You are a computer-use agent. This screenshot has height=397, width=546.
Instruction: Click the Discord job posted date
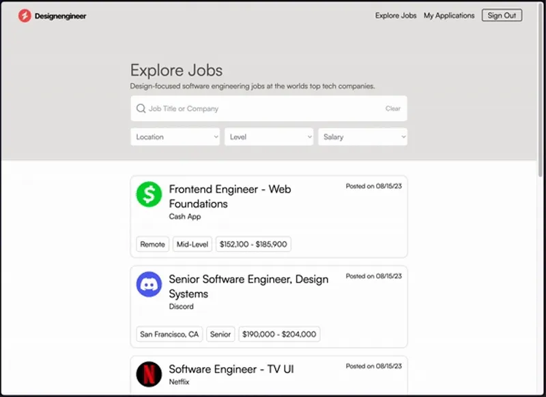[373, 276]
